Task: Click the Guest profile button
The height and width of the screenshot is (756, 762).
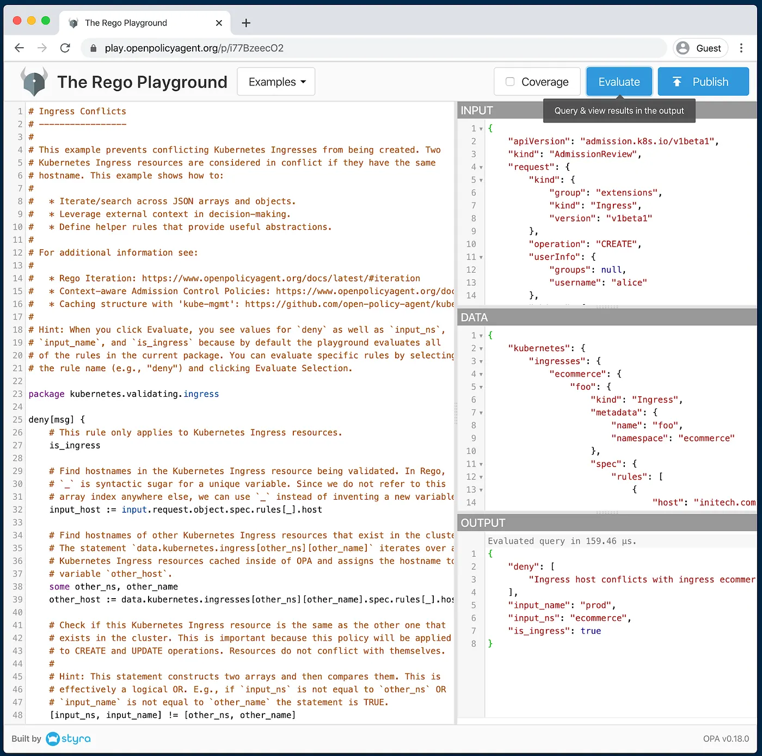Action: 700,48
